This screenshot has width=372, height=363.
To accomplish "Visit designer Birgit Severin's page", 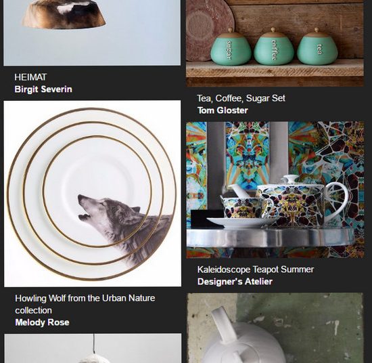I will [x=43, y=89].
